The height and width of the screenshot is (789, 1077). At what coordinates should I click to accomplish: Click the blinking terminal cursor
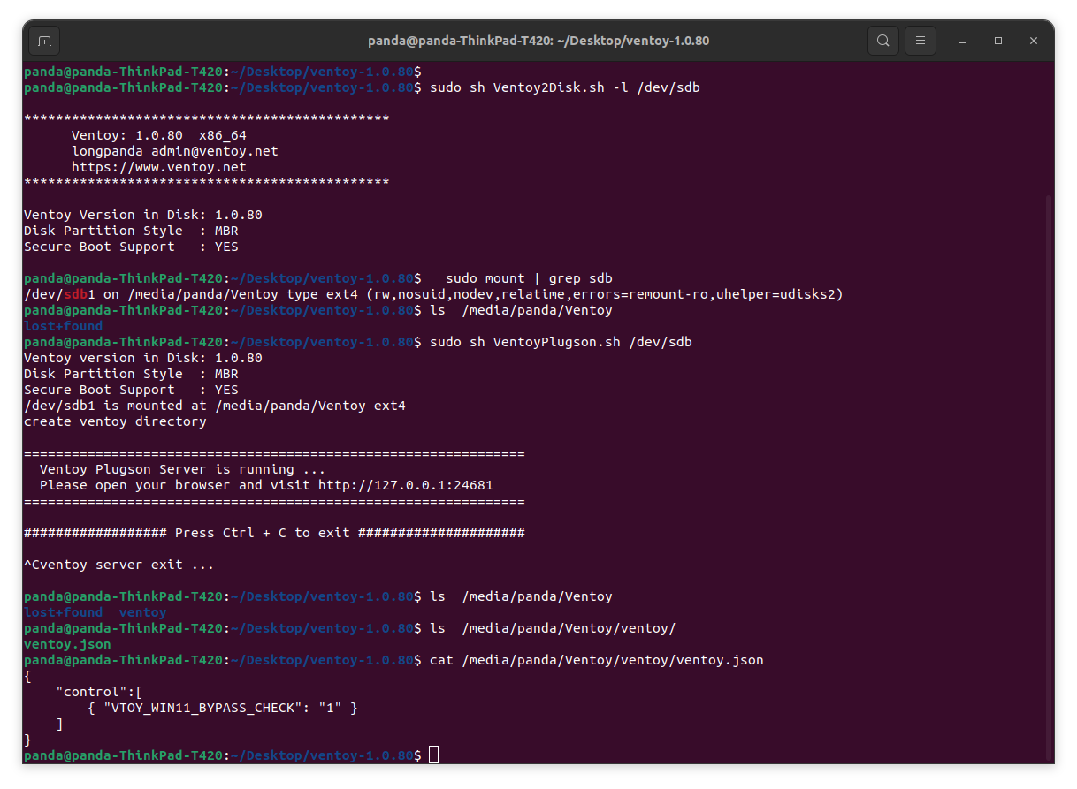tap(433, 755)
